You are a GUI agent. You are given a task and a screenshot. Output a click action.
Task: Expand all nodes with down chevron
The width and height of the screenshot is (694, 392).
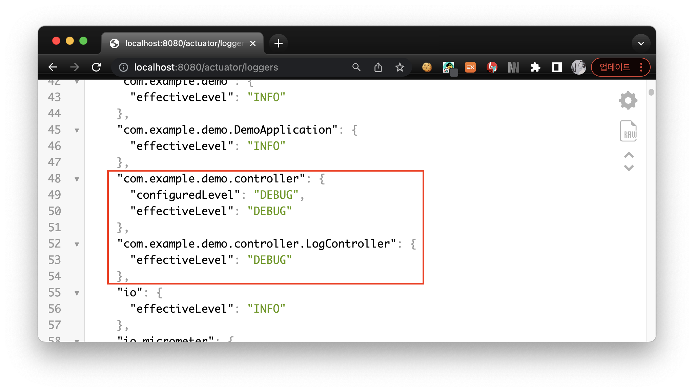pos(629,168)
